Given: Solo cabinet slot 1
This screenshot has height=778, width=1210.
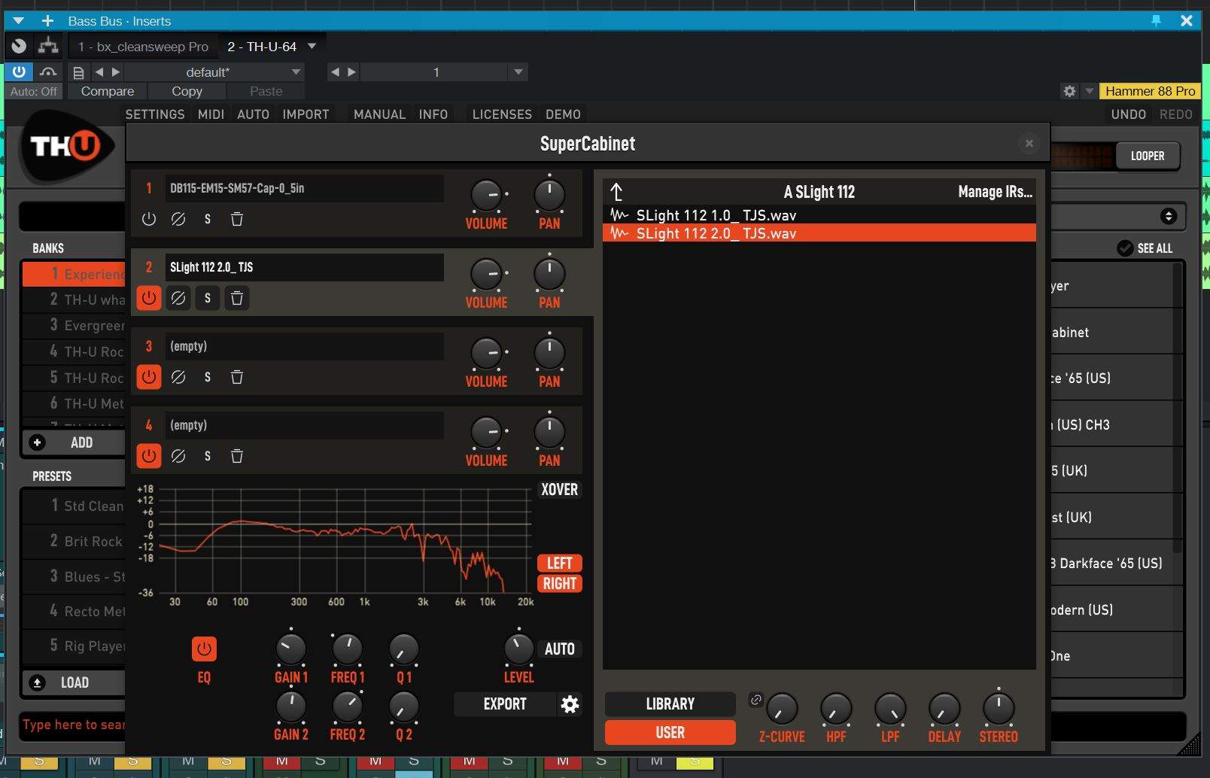Looking at the screenshot, I should click(208, 219).
